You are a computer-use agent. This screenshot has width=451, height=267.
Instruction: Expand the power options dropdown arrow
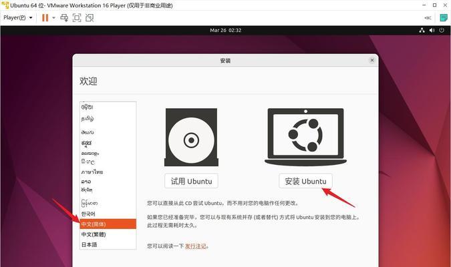click(x=53, y=18)
